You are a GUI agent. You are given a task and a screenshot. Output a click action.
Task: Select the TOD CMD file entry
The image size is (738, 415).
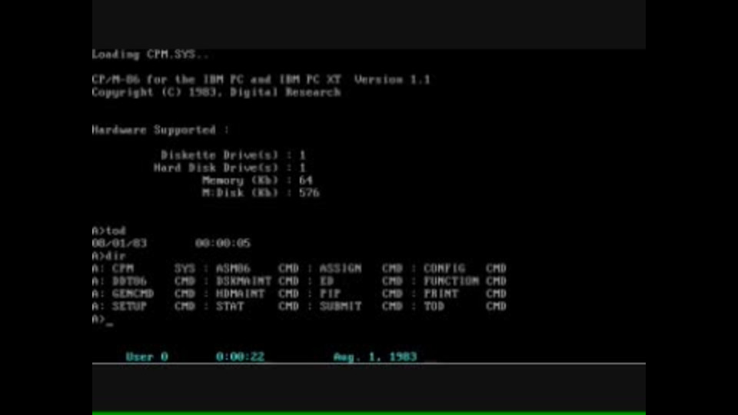pyautogui.click(x=465, y=307)
